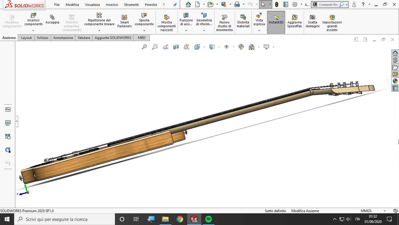This screenshot has height=225, width=399.
Task: Click the New document icon
Action: click(x=197, y=4)
